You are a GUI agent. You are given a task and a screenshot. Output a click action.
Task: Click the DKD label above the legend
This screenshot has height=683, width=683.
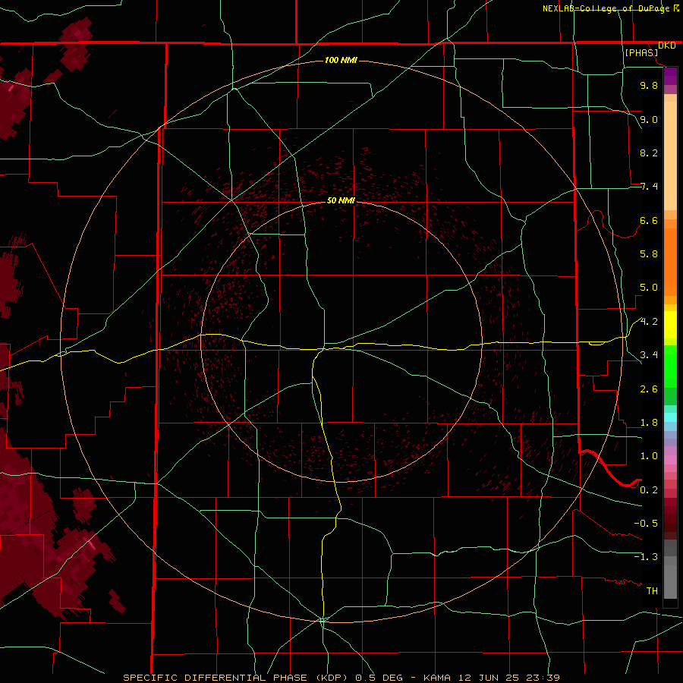[x=667, y=46]
